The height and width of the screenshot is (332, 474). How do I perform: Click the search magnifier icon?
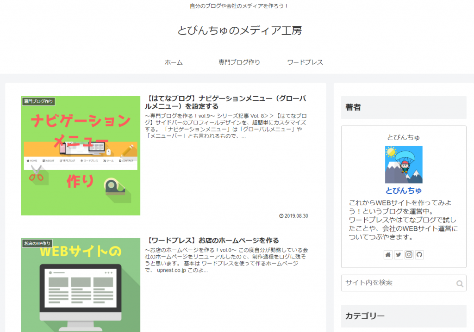460,283
